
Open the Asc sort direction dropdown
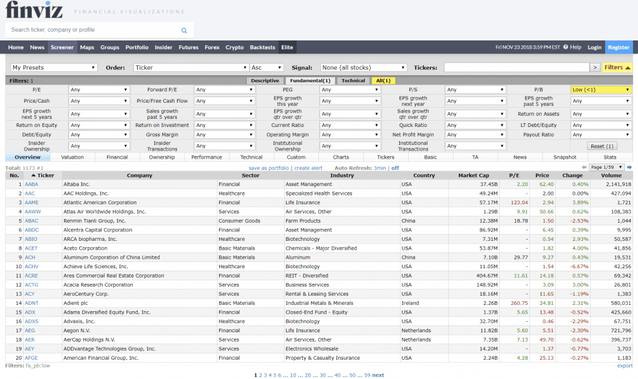pyautogui.click(x=267, y=67)
